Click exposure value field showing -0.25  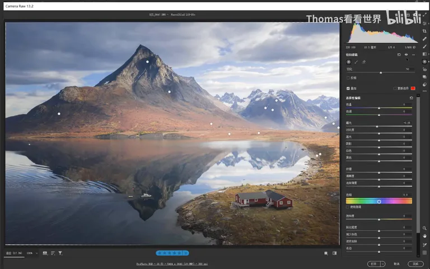tap(407, 123)
